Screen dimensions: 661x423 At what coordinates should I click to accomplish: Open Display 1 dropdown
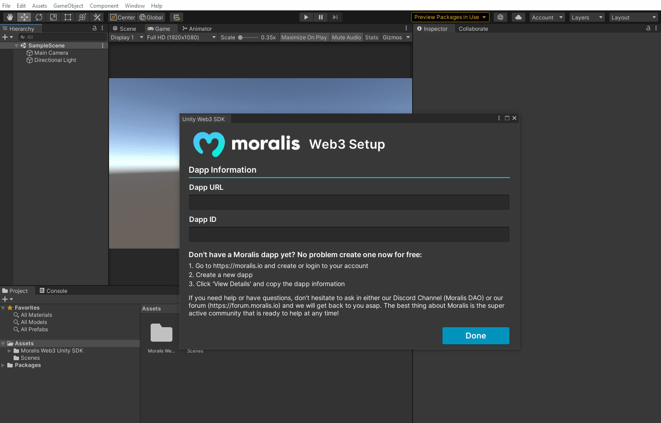[127, 38]
